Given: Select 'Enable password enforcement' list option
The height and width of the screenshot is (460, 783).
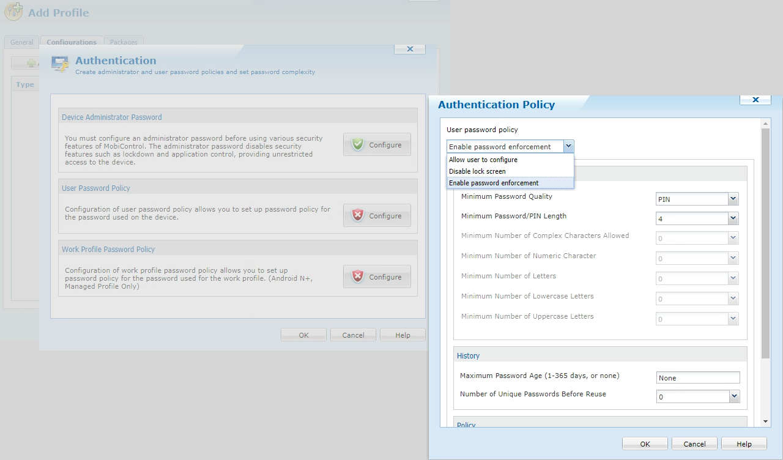Looking at the screenshot, I should click(x=494, y=183).
